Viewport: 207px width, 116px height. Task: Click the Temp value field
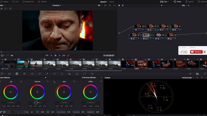tap(32, 112)
